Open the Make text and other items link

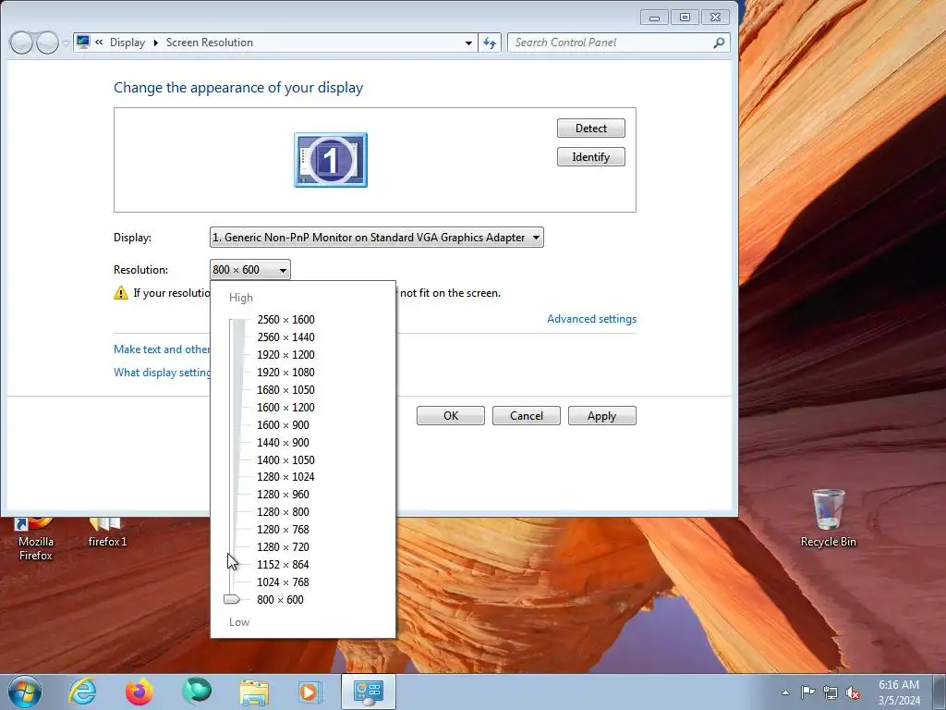tap(162, 349)
